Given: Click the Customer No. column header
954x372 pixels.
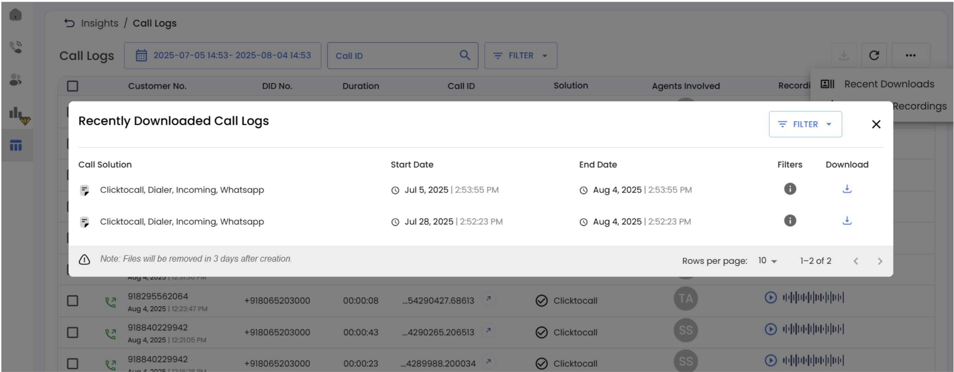Looking at the screenshot, I should tap(157, 86).
